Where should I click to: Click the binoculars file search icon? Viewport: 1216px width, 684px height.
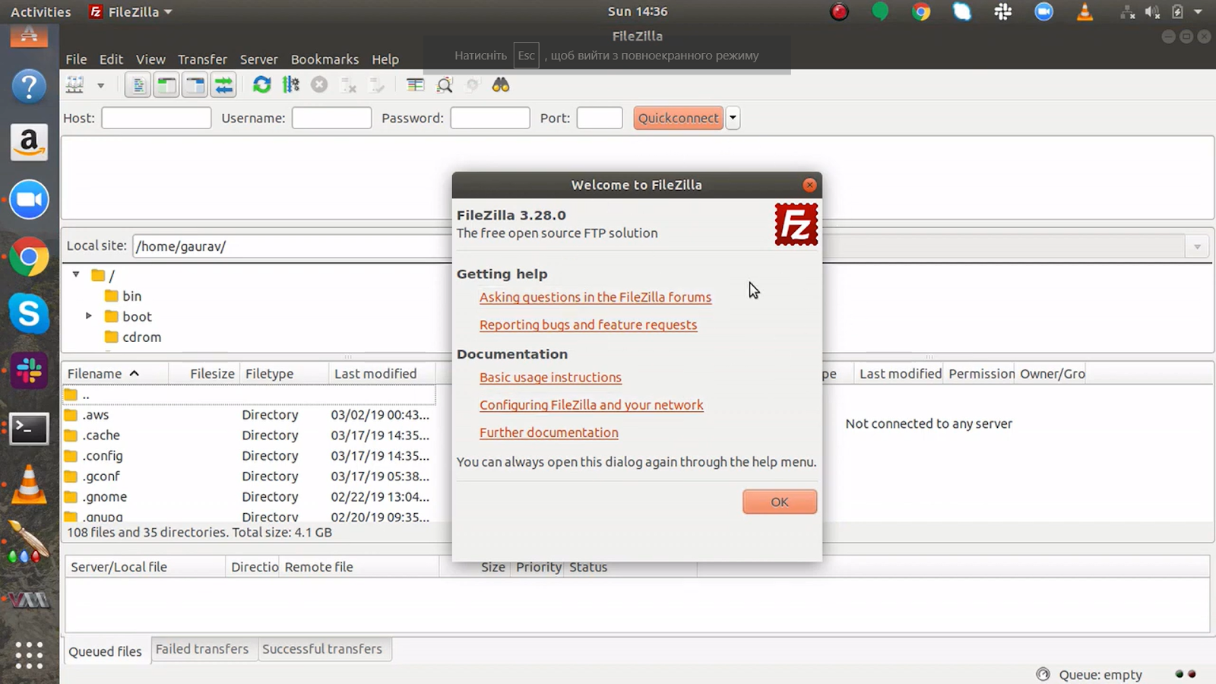pos(500,85)
